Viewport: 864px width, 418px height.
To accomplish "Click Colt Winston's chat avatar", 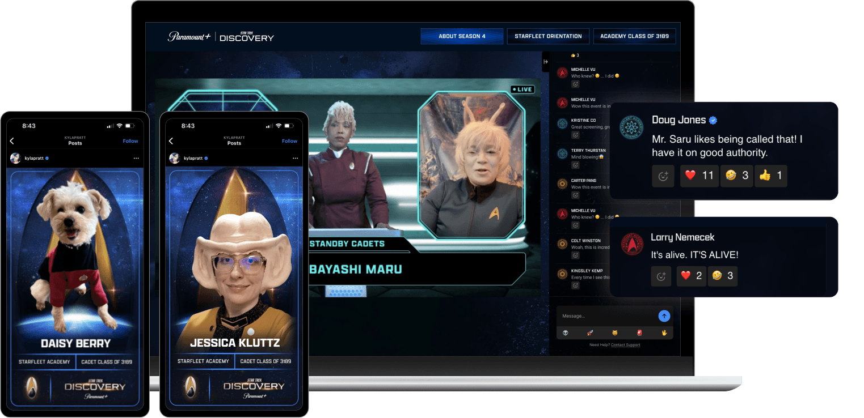I will pyautogui.click(x=562, y=244).
